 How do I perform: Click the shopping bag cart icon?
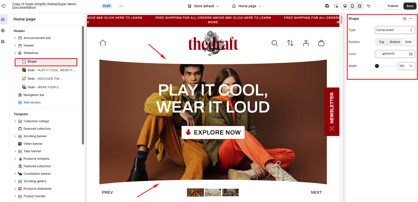click(321, 43)
